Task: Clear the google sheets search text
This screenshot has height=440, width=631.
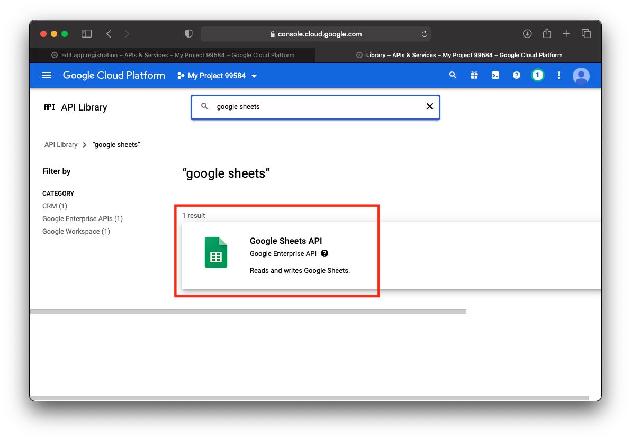Action: pos(429,106)
